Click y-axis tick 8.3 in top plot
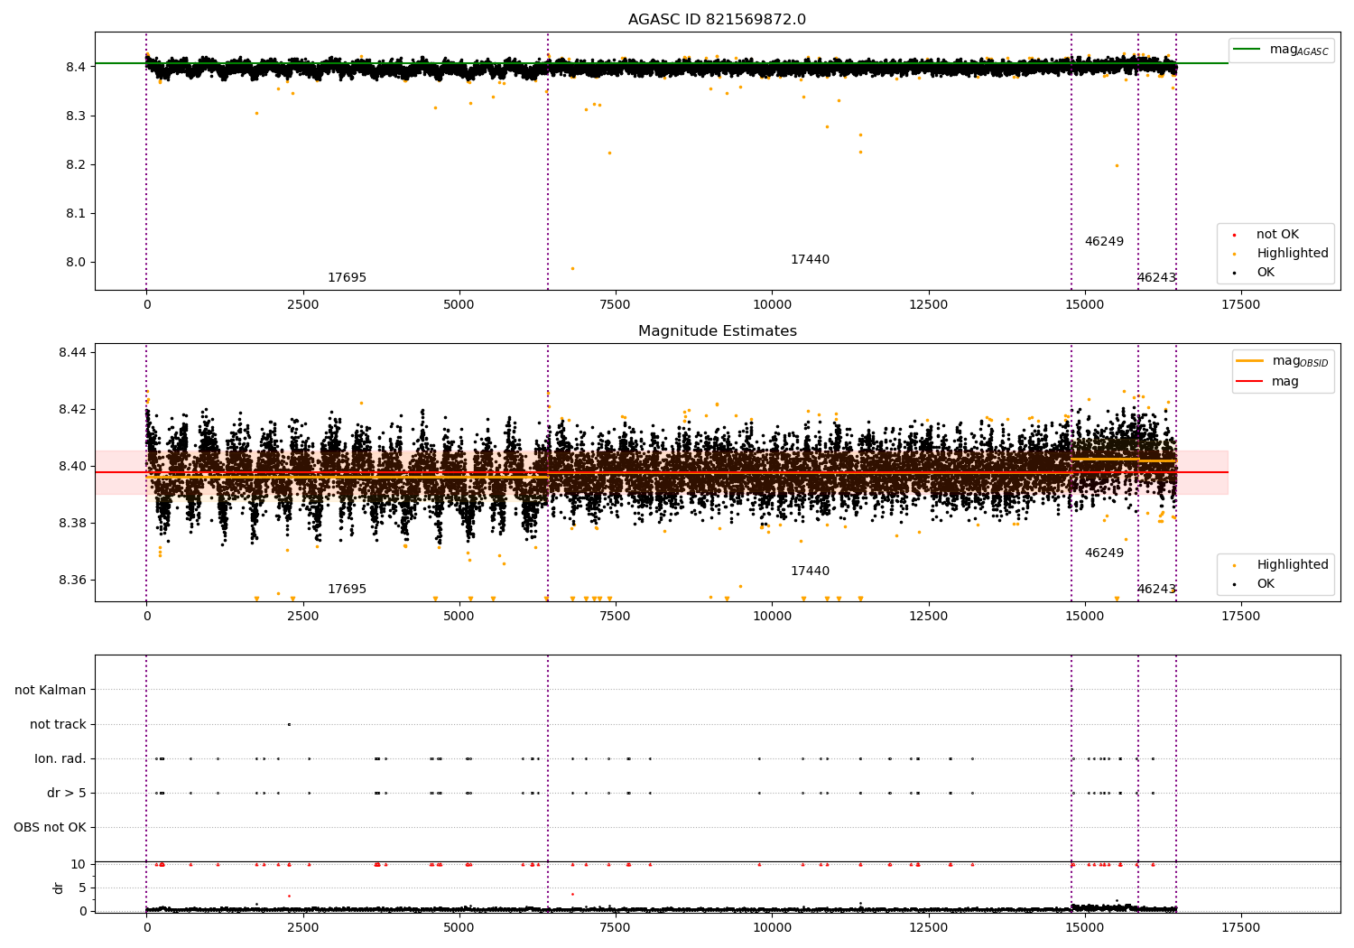Screen dimensions: 1354x948 76,116
